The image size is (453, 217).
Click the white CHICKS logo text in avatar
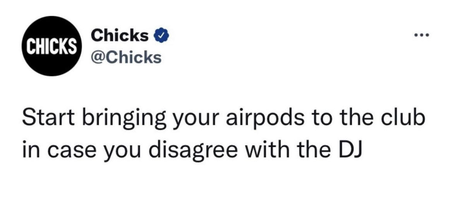click(51, 46)
